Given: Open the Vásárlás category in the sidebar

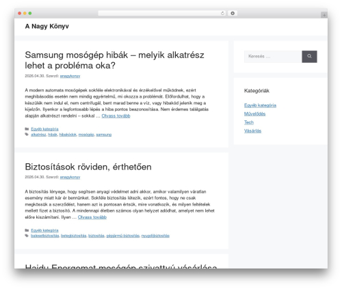Looking at the screenshot, I should pos(252,131).
